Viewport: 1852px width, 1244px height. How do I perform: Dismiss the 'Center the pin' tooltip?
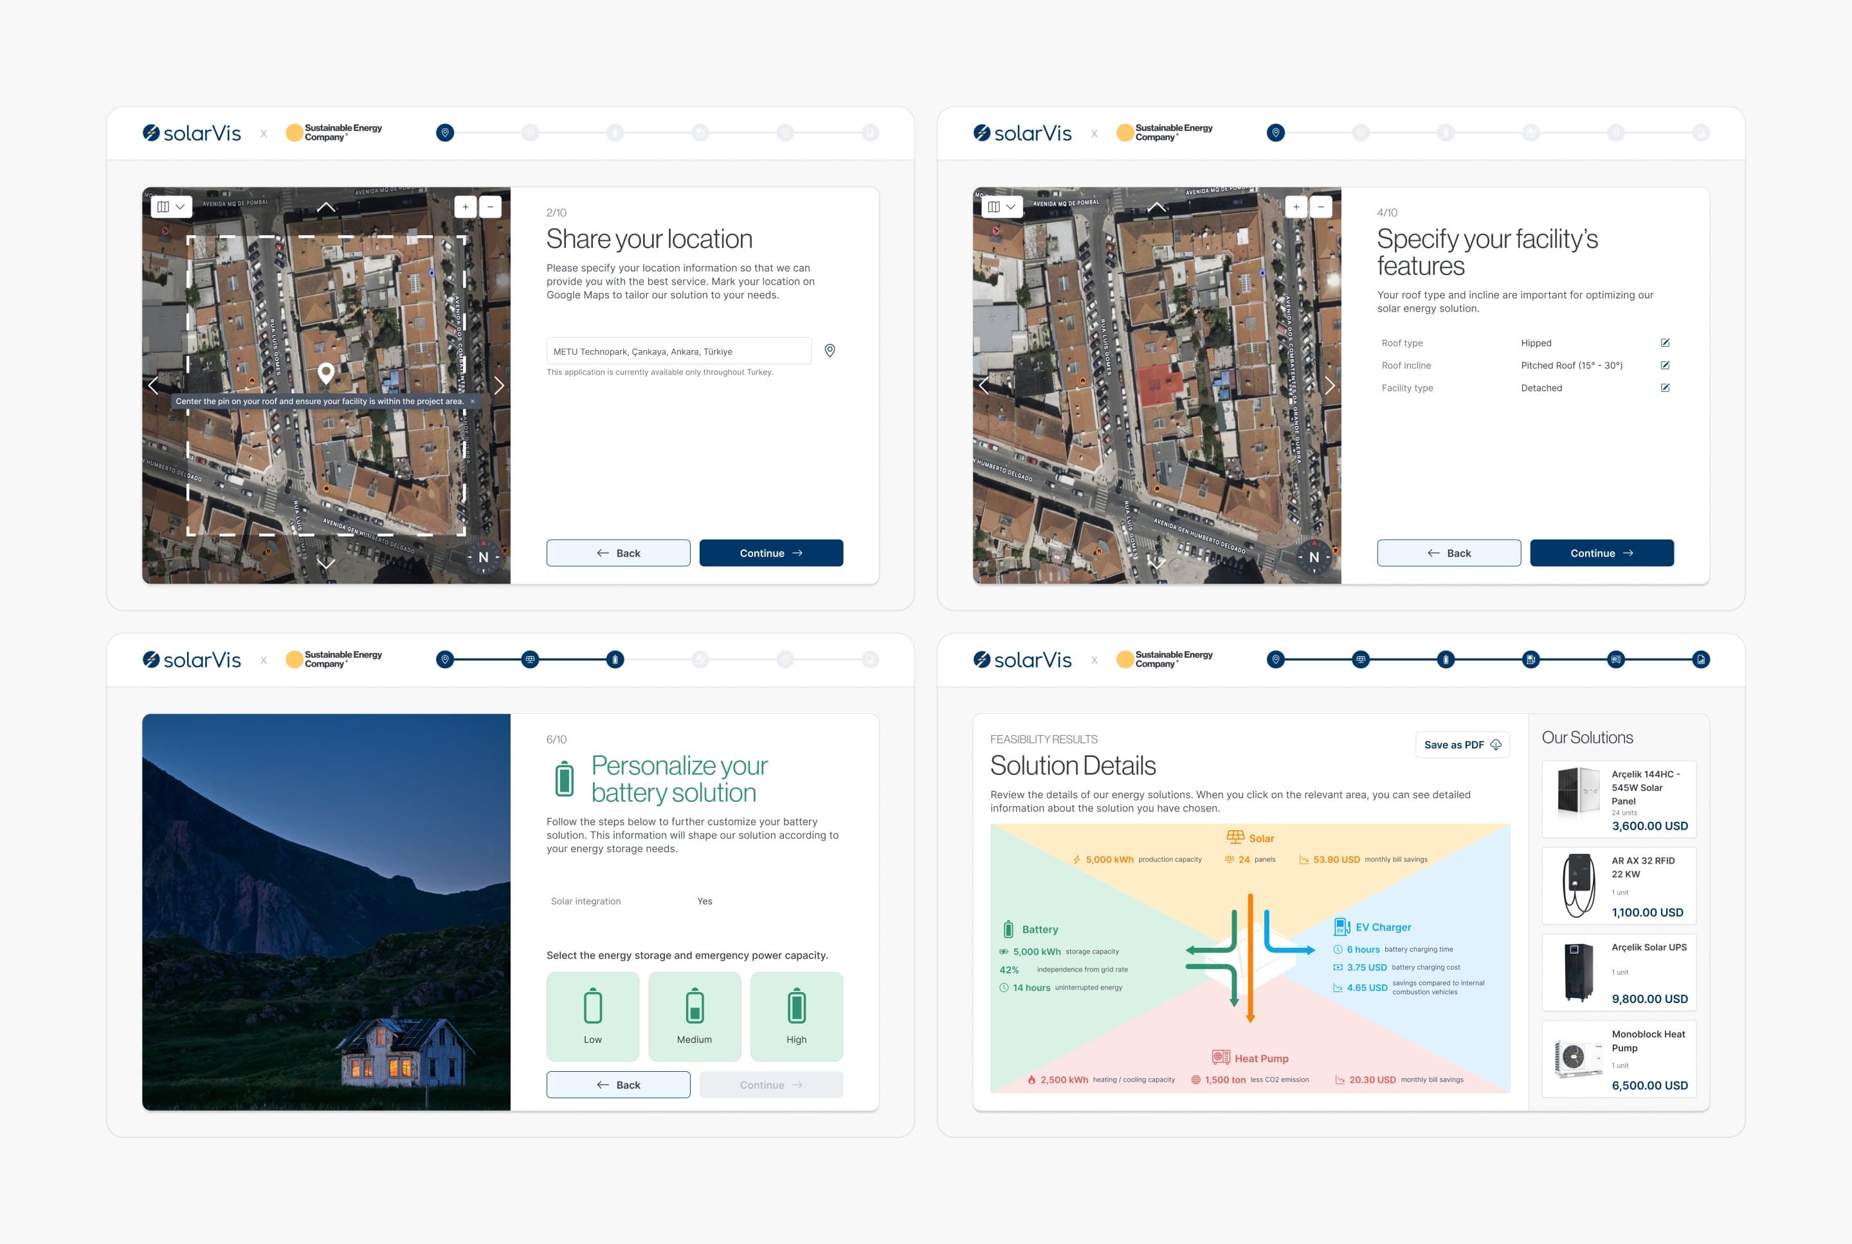click(x=473, y=402)
